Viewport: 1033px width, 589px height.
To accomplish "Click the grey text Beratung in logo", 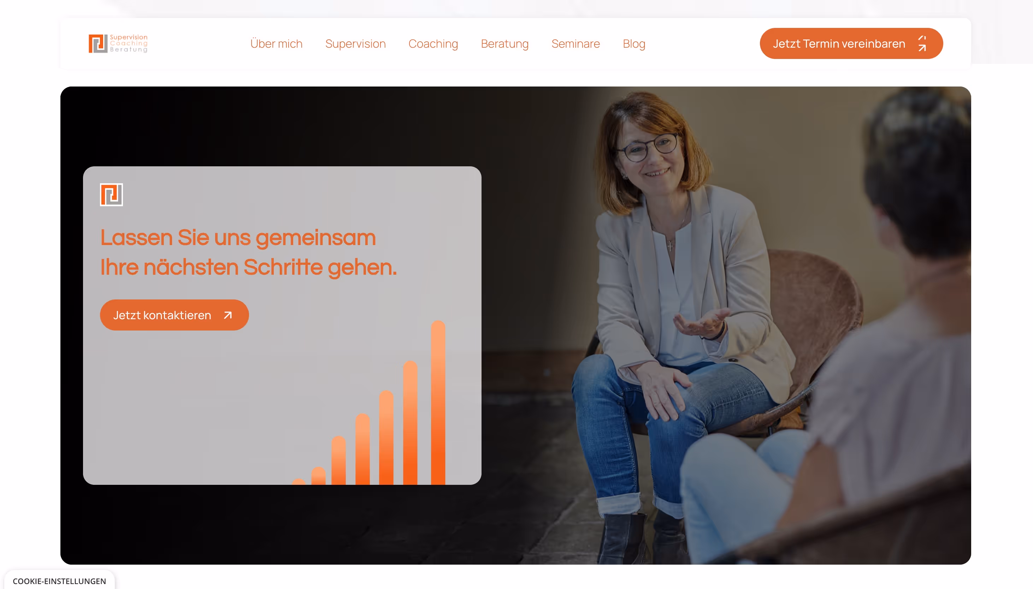I will [129, 49].
